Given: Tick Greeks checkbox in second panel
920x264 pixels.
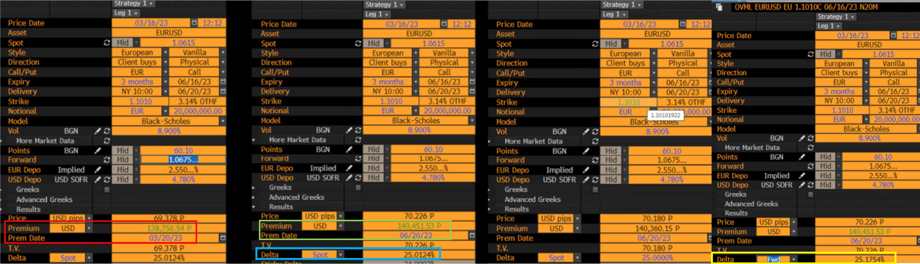Looking at the screenshot, I should point(358,187).
